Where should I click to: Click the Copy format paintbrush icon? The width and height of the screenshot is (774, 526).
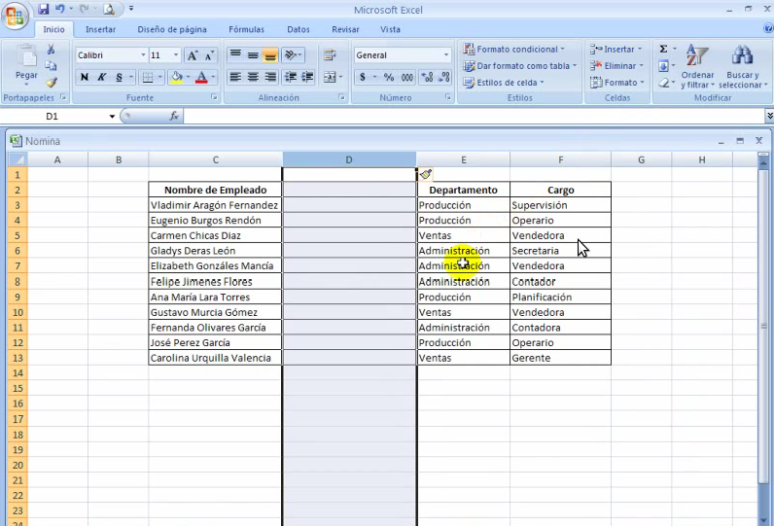tap(52, 83)
